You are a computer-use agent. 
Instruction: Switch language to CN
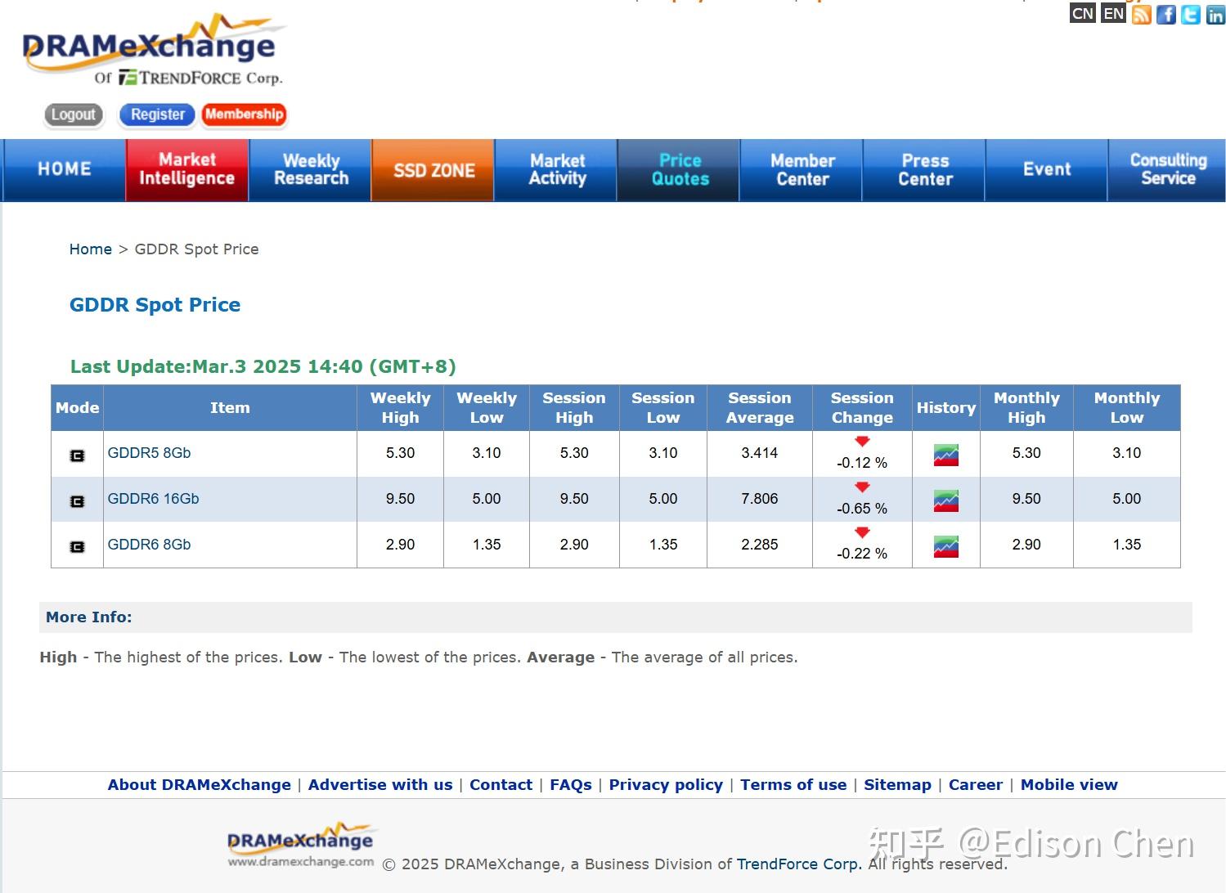click(1082, 13)
